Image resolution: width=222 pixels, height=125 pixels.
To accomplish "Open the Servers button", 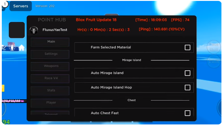I will coord(21,6).
